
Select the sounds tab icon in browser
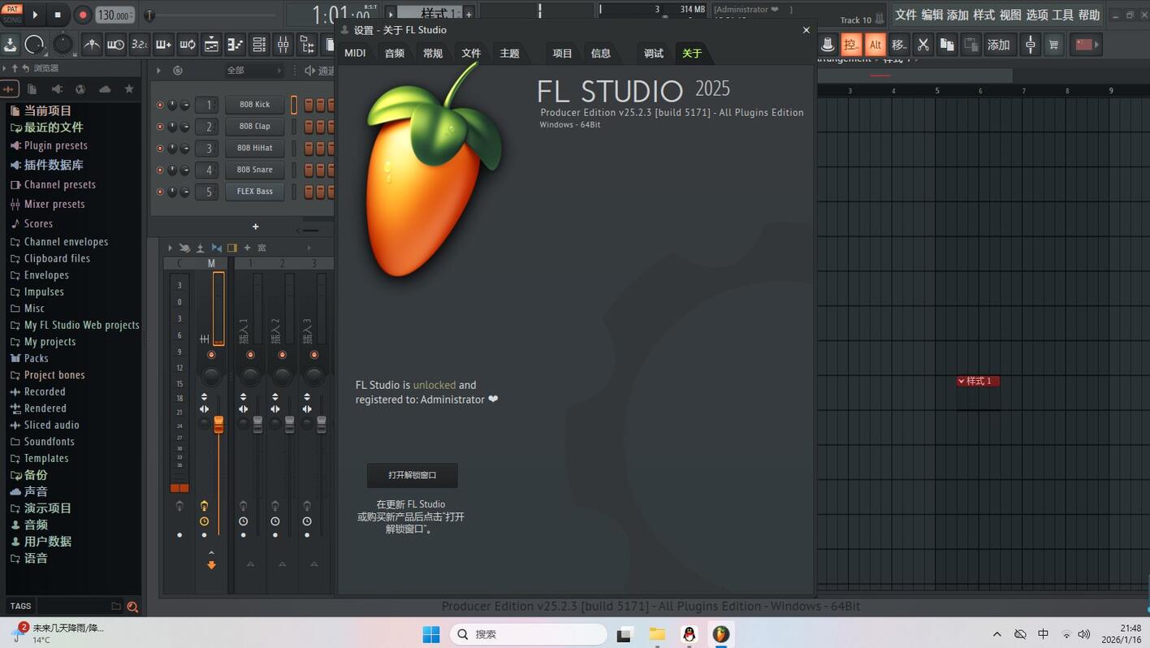click(9, 89)
